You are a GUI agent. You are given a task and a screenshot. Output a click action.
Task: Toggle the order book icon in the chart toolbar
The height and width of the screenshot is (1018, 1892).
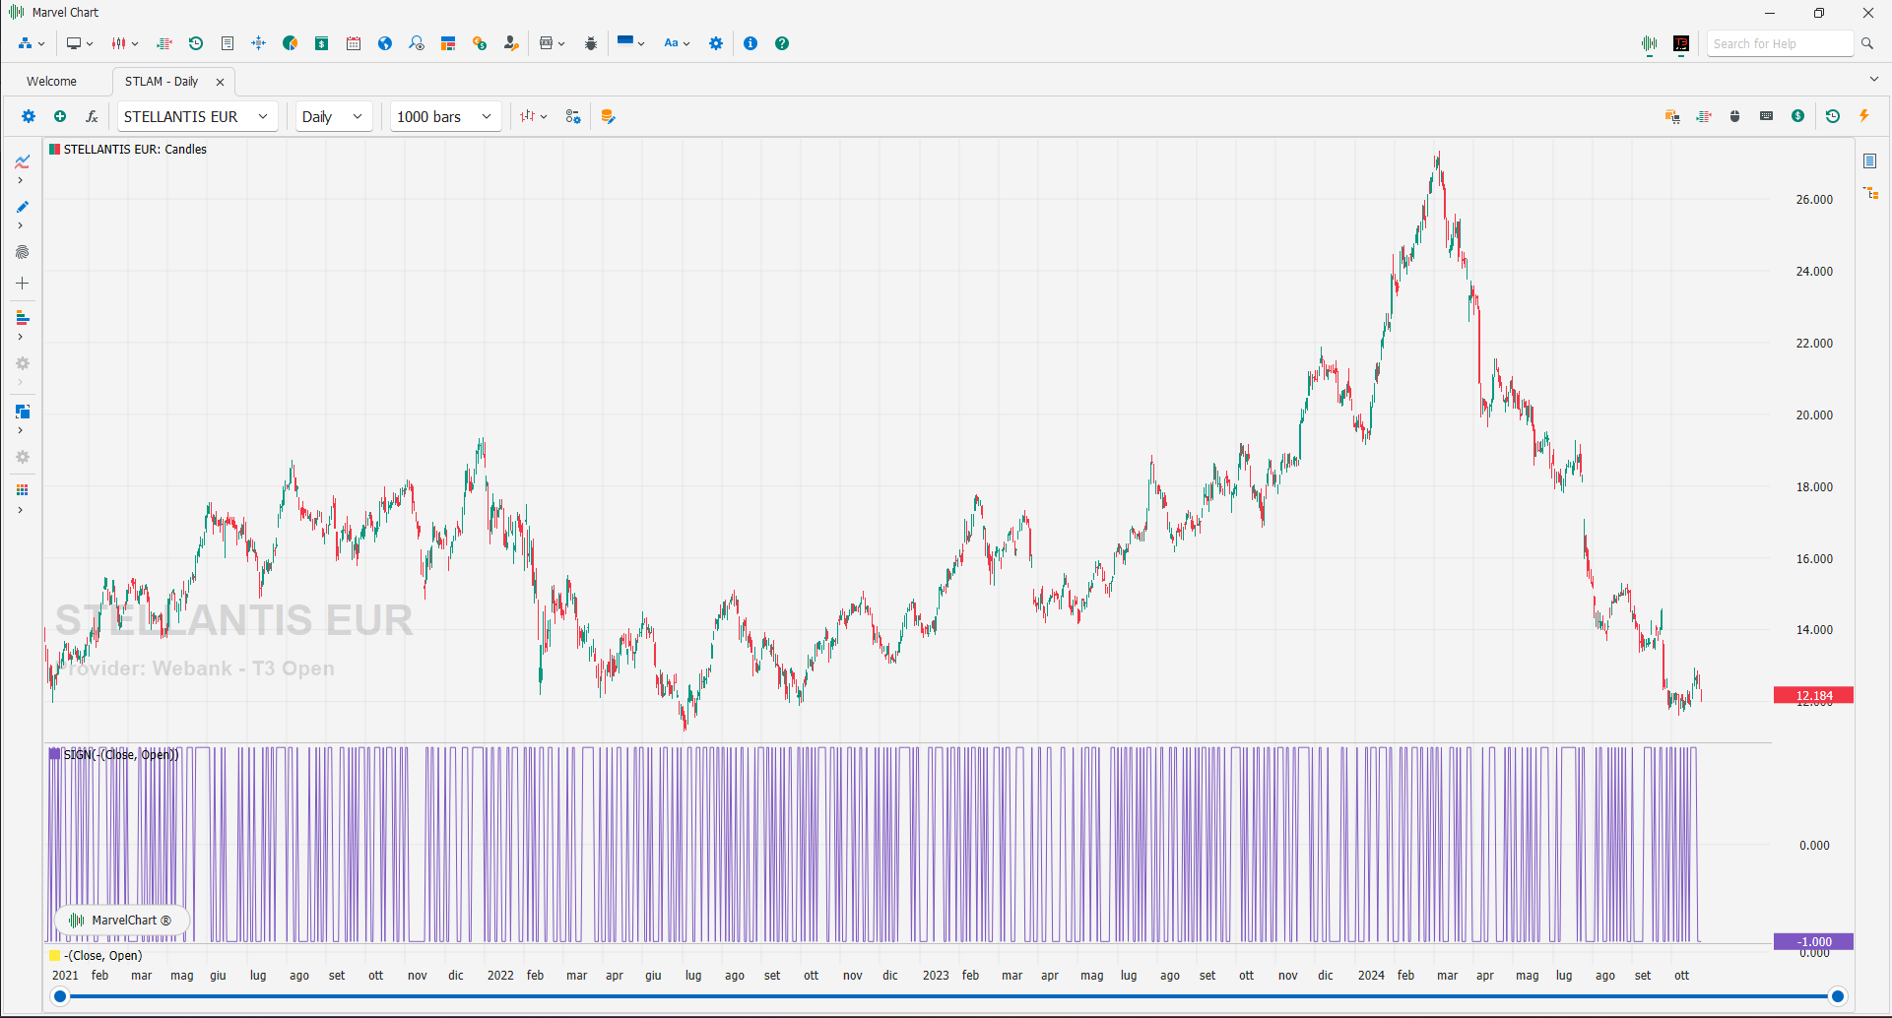pos(1704,116)
